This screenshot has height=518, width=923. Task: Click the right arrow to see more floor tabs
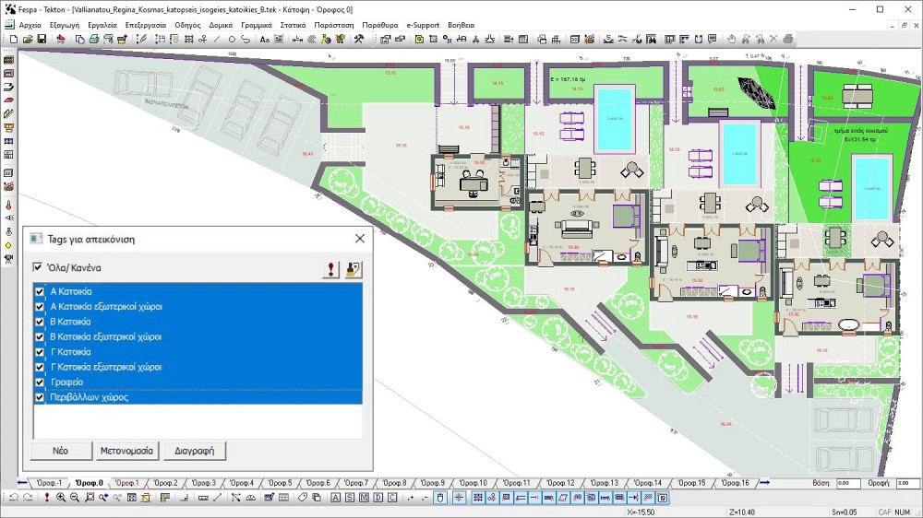pyautogui.click(x=764, y=483)
